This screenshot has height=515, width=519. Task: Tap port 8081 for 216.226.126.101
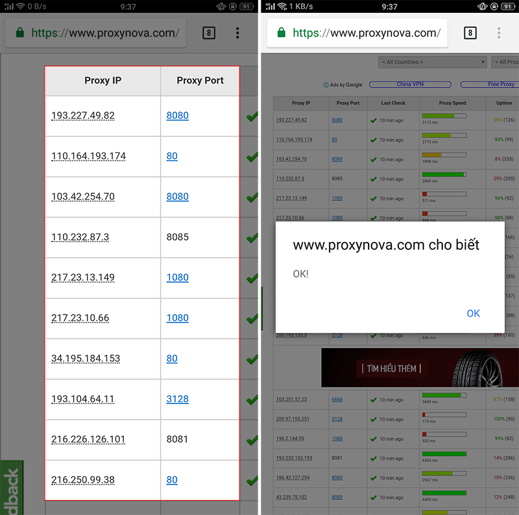[177, 439]
